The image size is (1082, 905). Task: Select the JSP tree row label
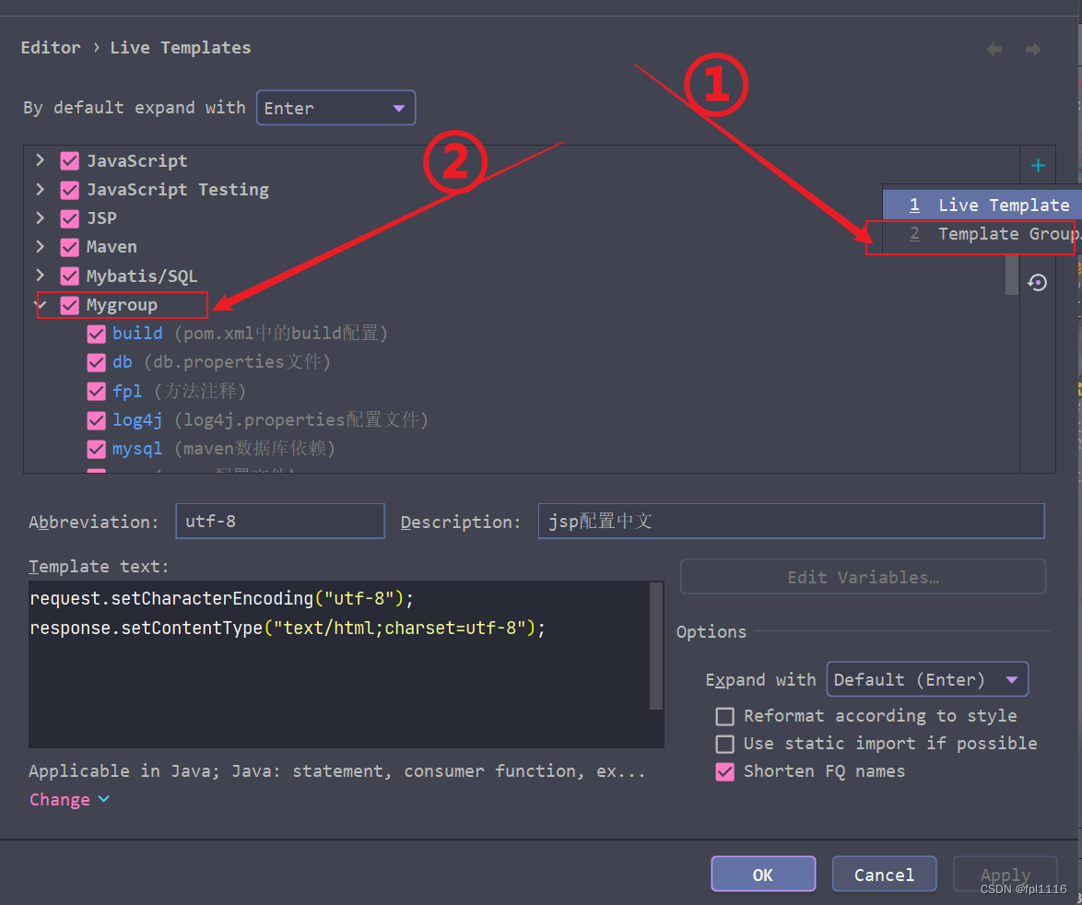coord(101,218)
